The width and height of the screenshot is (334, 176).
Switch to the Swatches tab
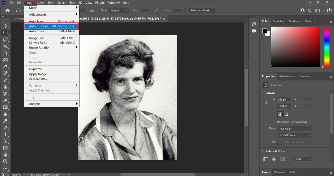click(278, 21)
